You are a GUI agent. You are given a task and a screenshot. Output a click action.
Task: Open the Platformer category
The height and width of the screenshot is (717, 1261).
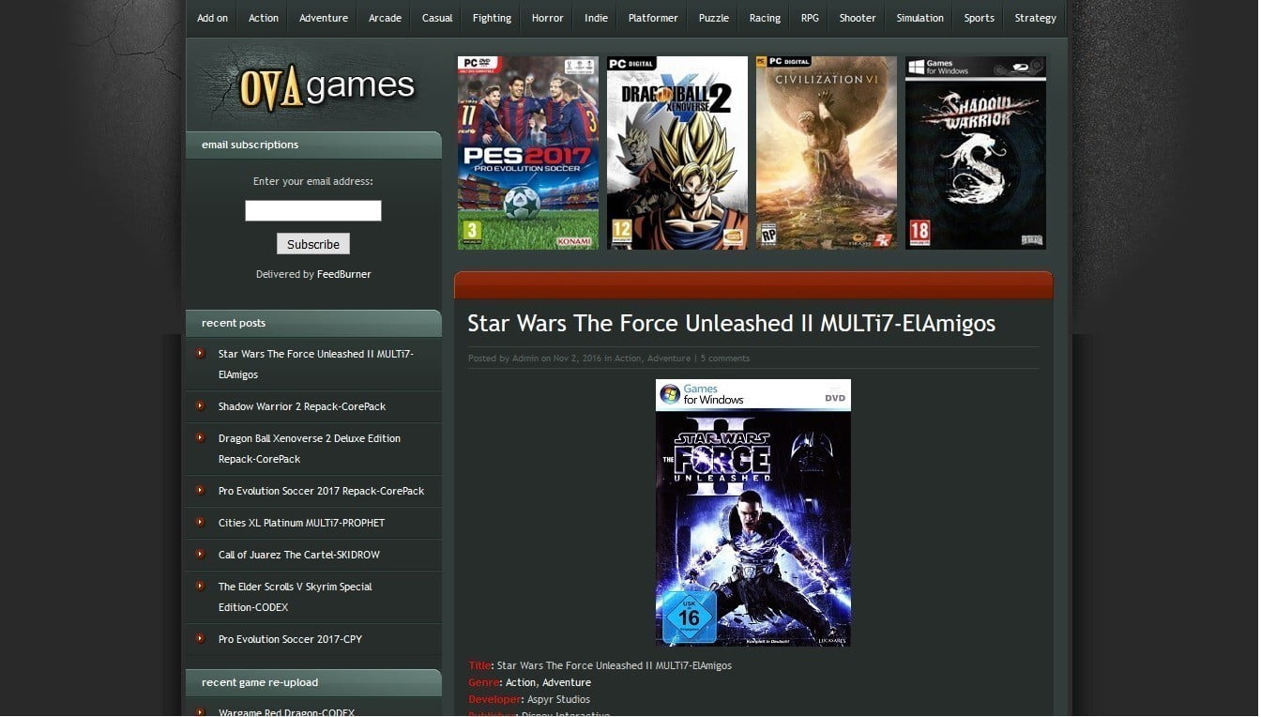coord(653,18)
